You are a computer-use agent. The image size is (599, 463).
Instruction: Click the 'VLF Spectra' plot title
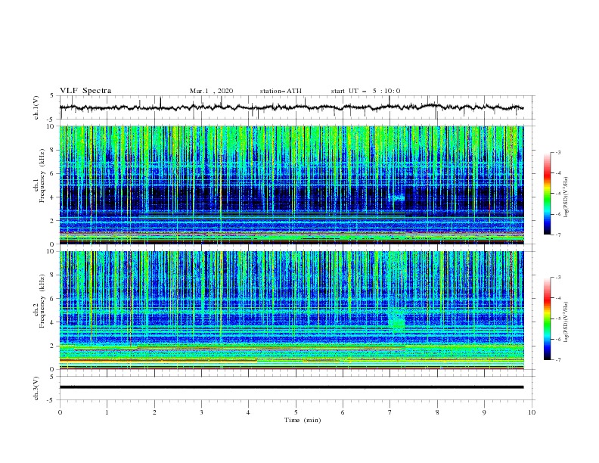click(x=85, y=91)
